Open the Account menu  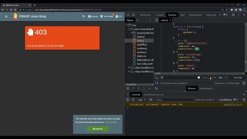[x=93, y=16]
